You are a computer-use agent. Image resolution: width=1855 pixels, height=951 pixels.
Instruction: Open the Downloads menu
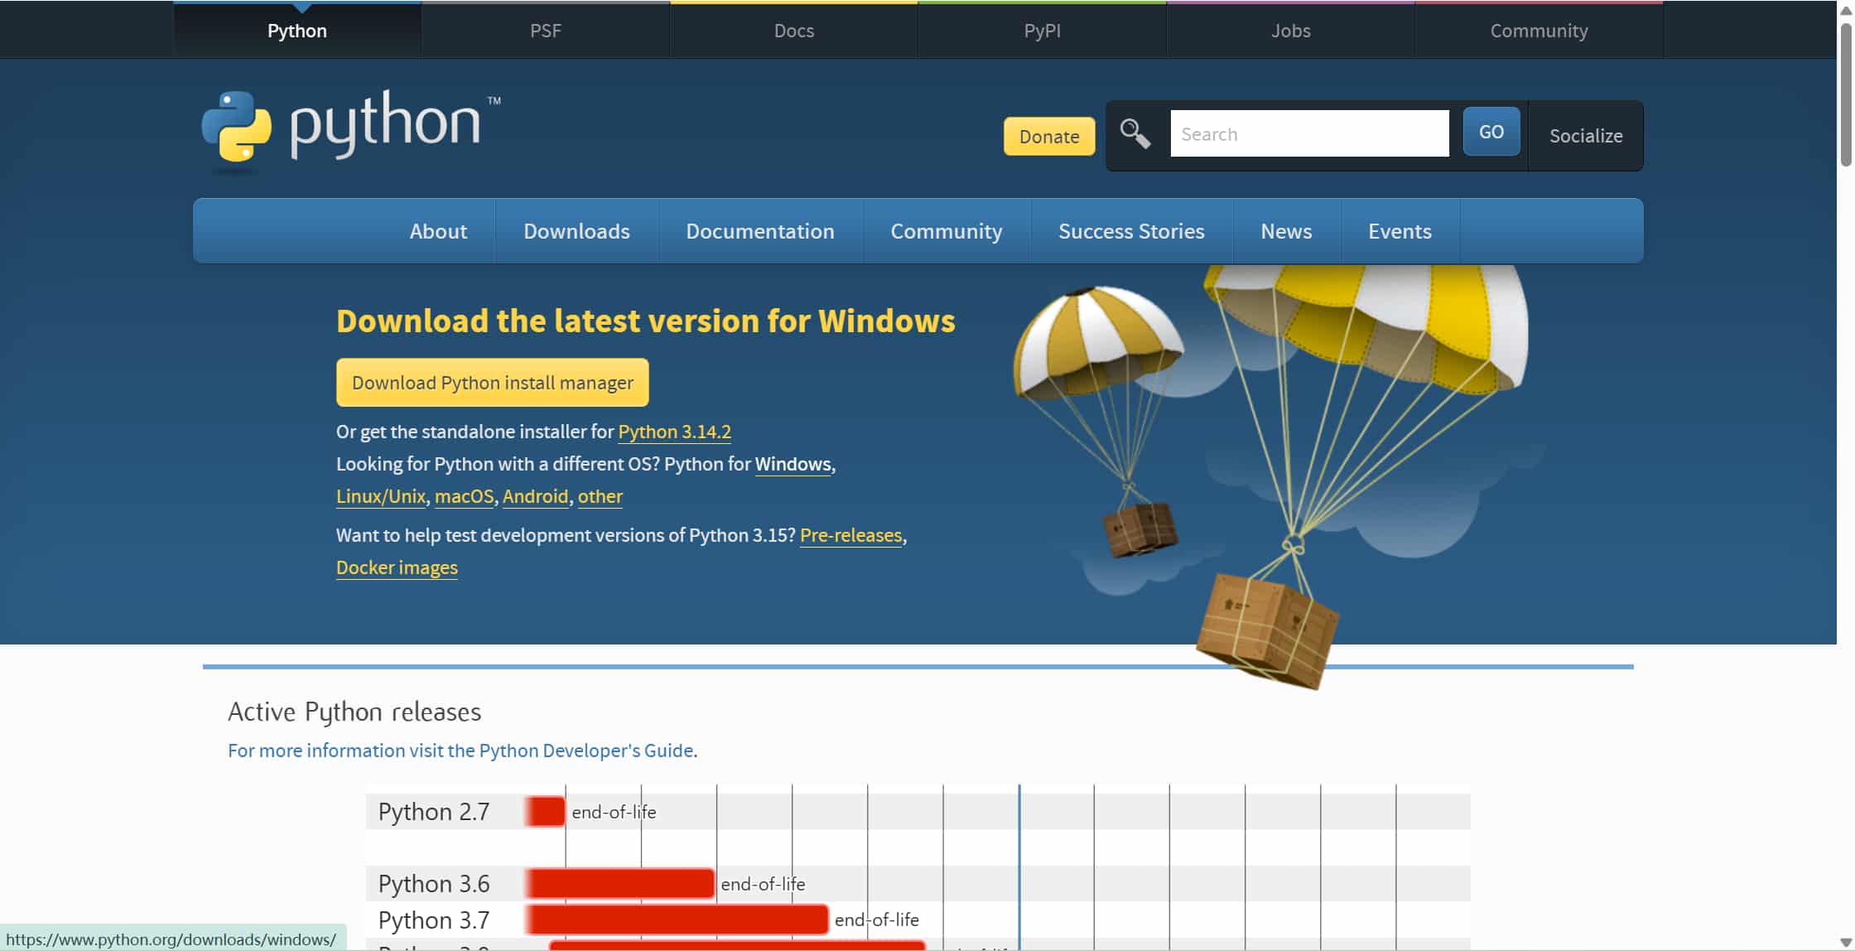tap(576, 231)
